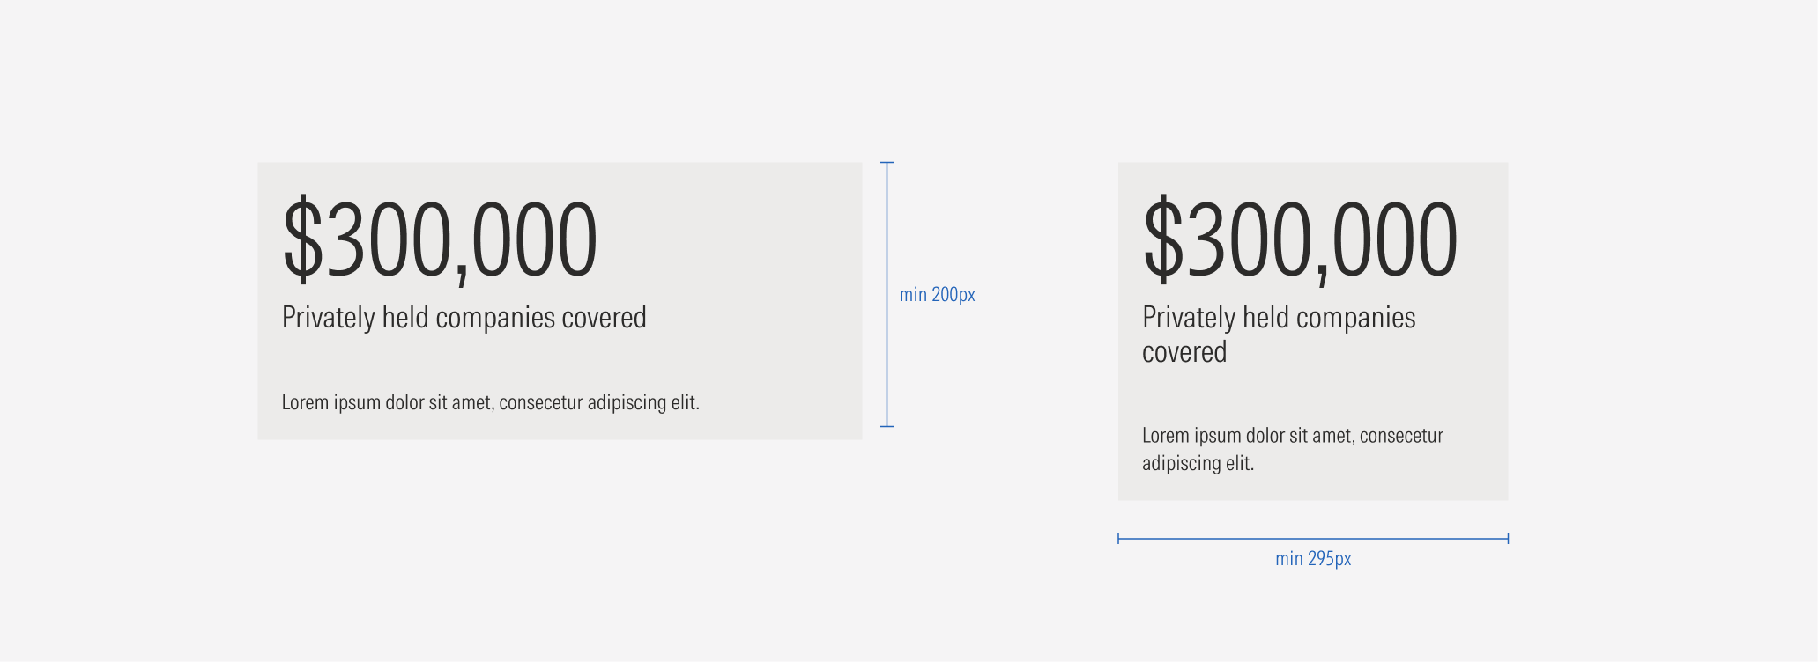Select "Privately held companies" text in the narrow card
The image size is (1818, 662).
(x=1279, y=318)
